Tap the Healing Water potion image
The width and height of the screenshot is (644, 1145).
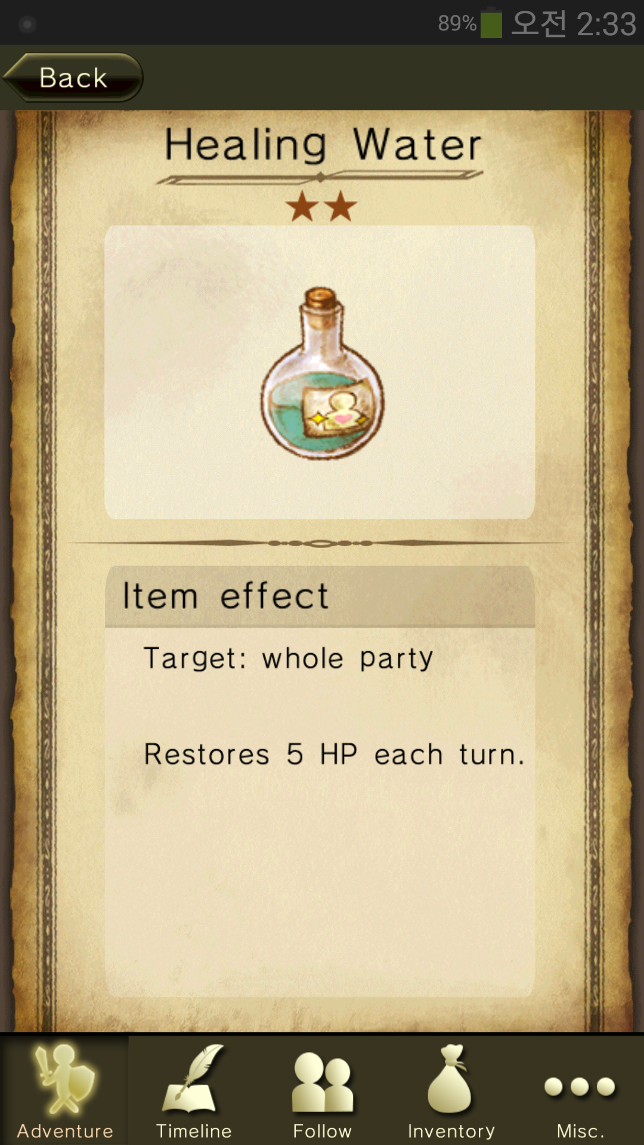point(322,373)
